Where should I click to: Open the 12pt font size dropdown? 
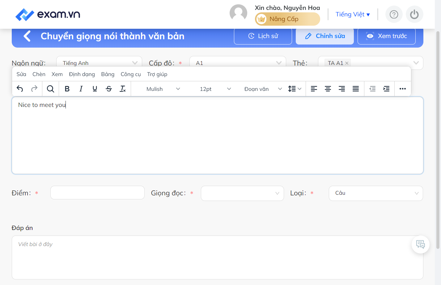tap(215, 89)
